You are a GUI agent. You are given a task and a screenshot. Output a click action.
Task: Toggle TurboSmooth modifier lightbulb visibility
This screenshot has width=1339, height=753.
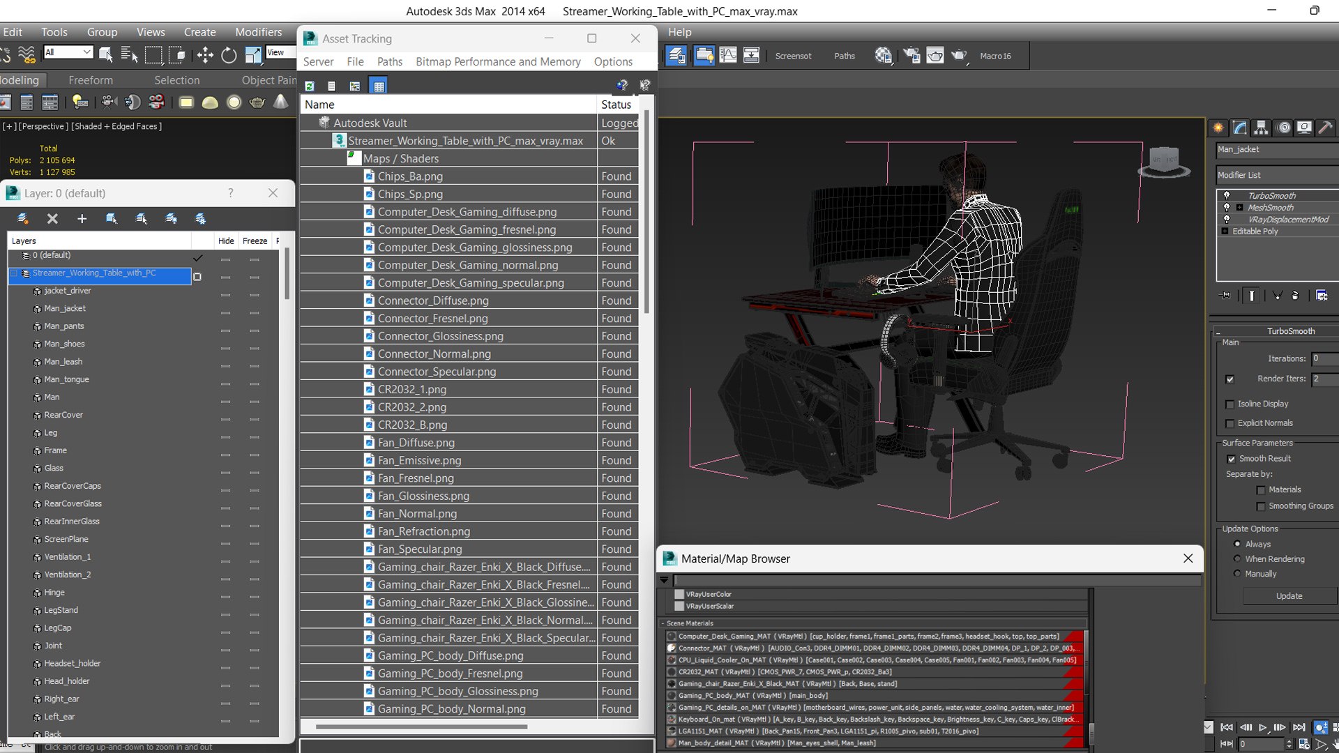[x=1227, y=195]
